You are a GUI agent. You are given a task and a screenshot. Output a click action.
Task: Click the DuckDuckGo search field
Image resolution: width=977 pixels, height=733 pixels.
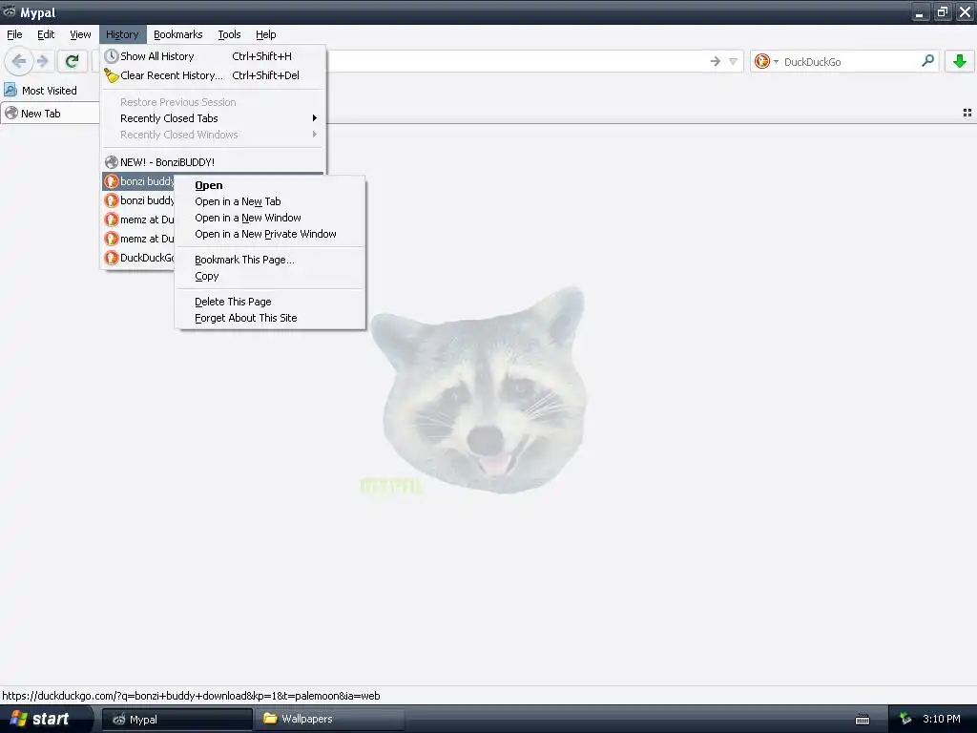point(847,62)
